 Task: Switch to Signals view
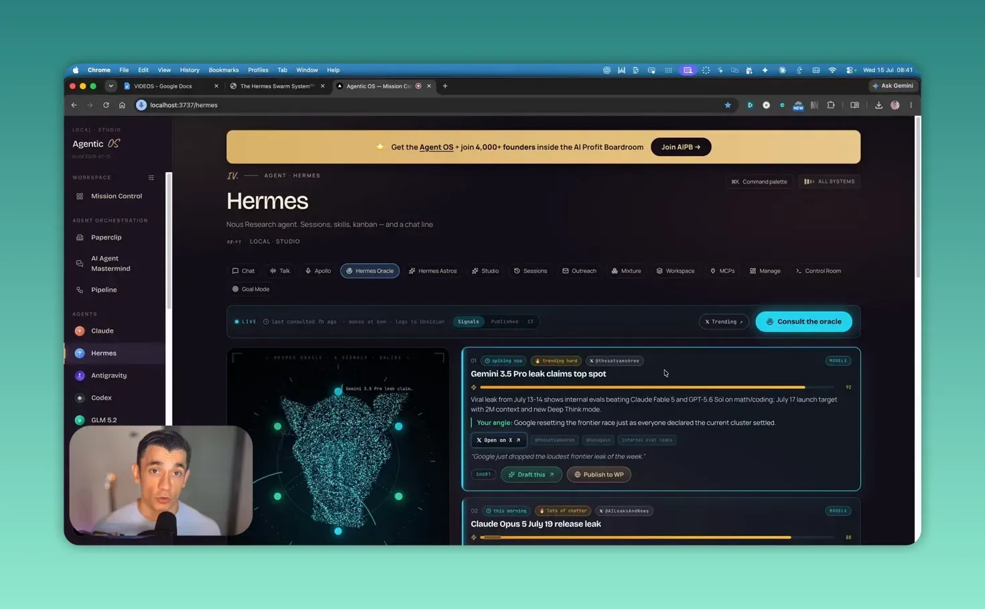coord(468,321)
